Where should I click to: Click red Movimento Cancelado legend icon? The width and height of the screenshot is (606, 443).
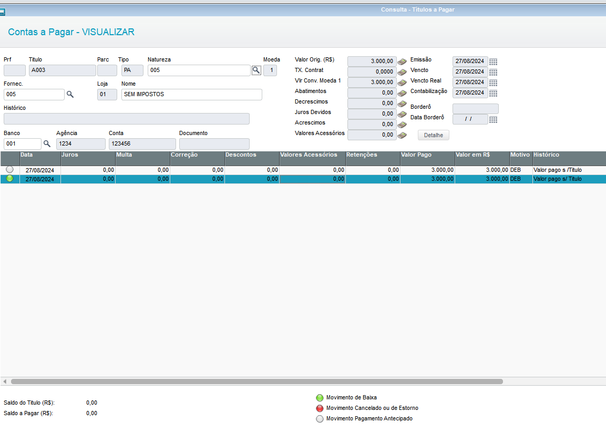point(320,408)
